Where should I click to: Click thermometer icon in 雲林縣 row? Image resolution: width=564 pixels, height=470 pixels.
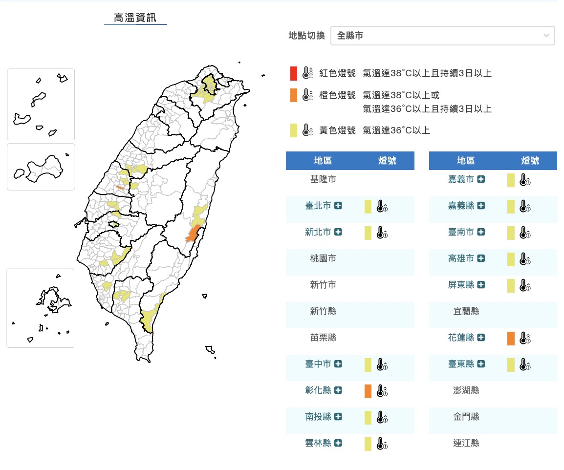click(x=382, y=444)
